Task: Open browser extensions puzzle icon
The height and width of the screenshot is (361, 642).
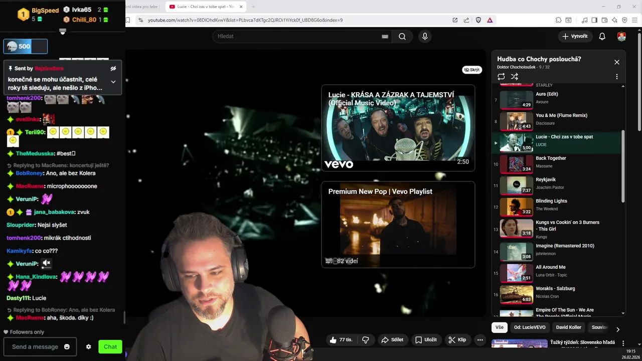Action: coord(558,20)
